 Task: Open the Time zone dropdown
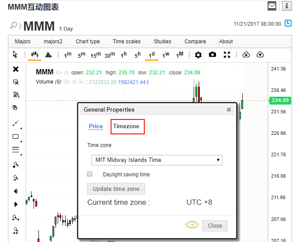click(x=157, y=160)
